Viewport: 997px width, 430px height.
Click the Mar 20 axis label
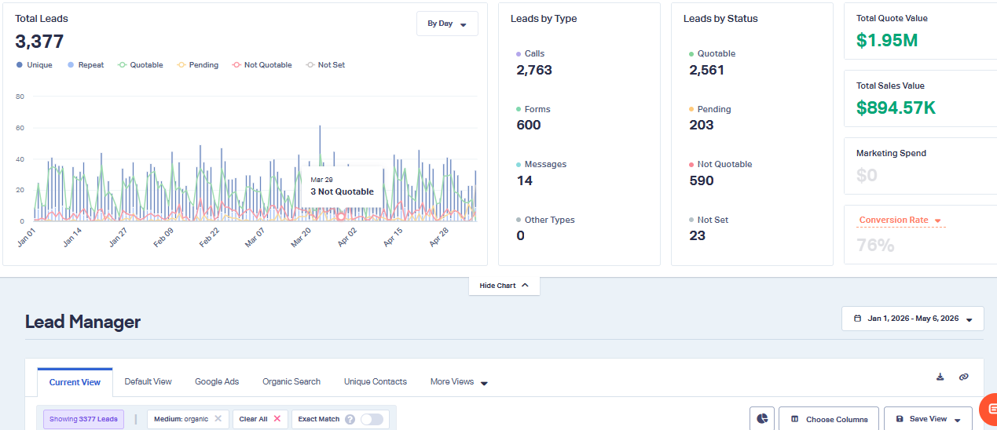(301, 238)
